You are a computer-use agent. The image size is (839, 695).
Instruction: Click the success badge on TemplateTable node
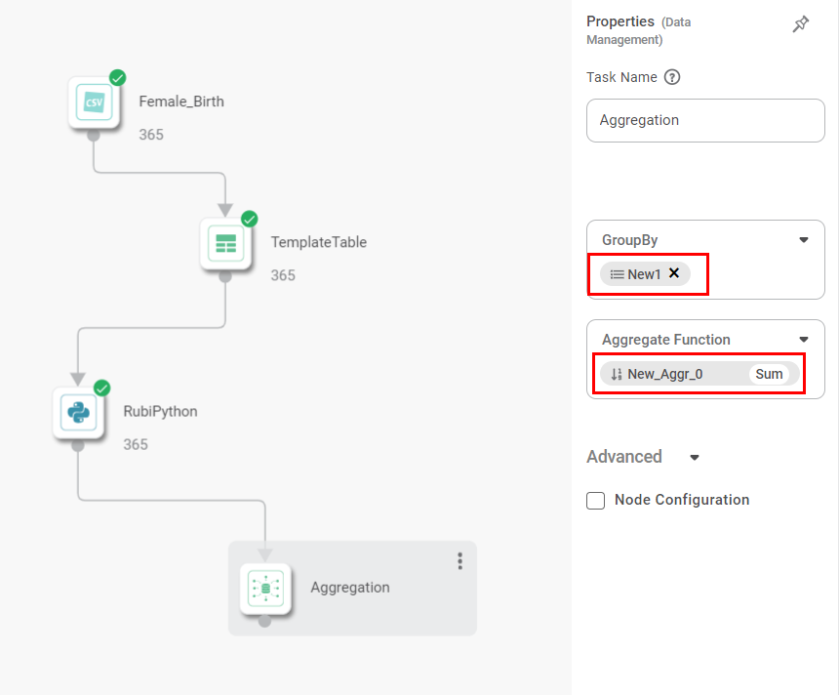249,219
